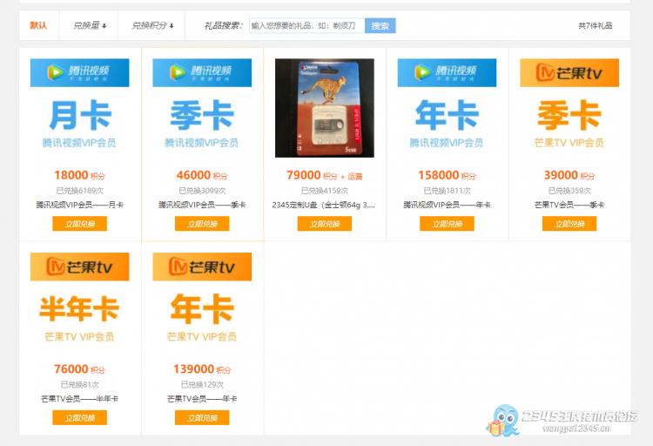Click the 已兑换81次 count text
The width and height of the screenshot is (653, 446).
coord(79,384)
